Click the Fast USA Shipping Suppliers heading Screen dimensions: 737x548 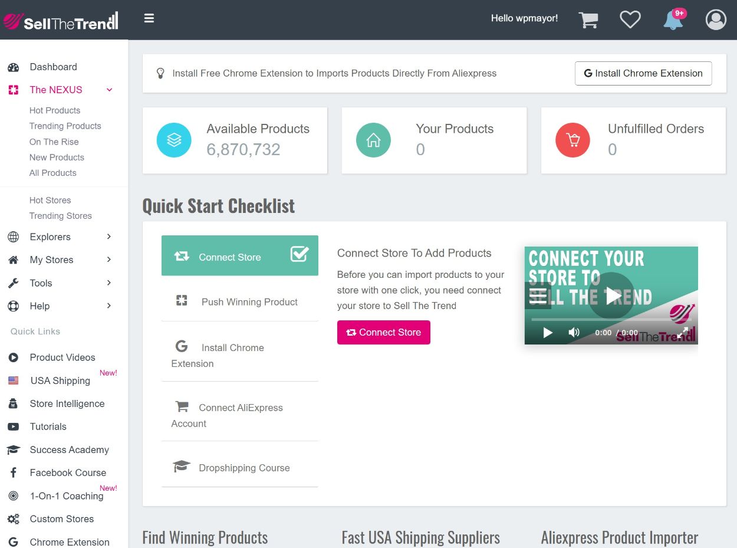pos(421,537)
